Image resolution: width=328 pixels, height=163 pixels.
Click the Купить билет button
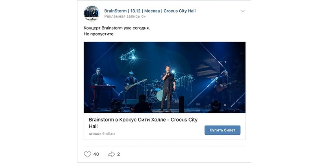point(222,130)
